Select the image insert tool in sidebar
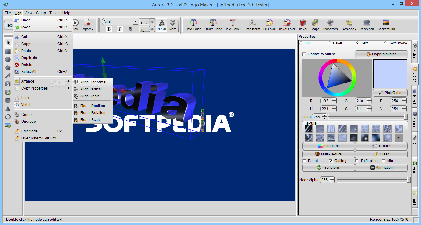The width and height of the screenshot is (421, 225). [8, 125]
